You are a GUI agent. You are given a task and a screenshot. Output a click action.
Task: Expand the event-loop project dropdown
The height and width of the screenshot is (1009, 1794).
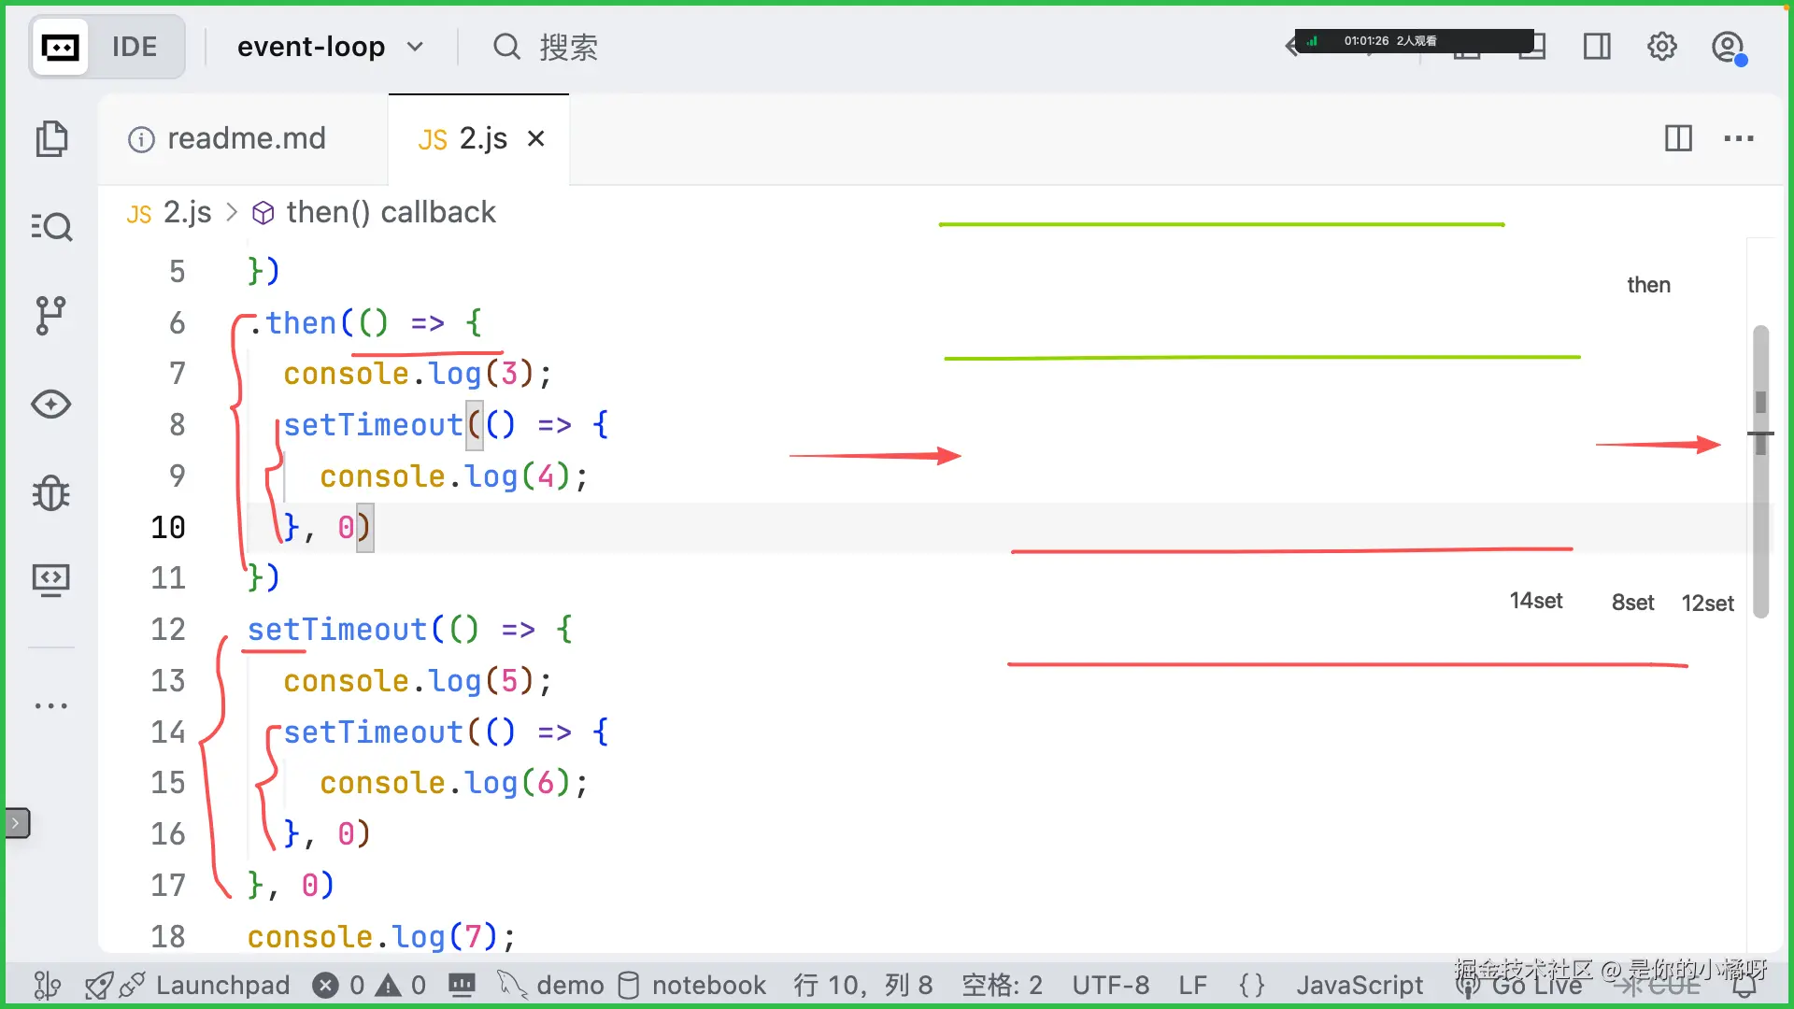point(417,46)
